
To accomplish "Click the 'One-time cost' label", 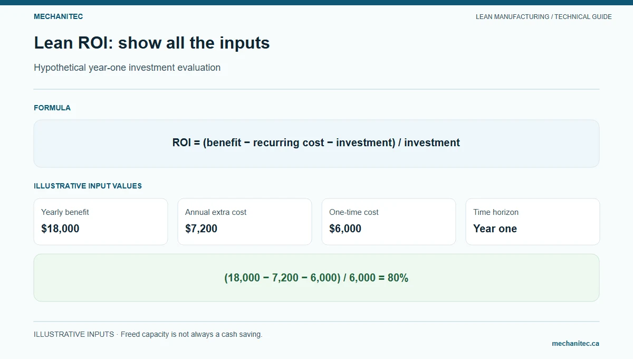I will click(354, 212).
